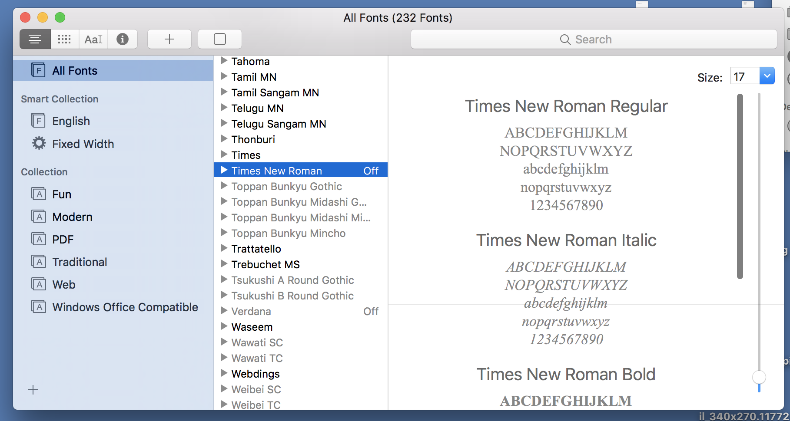
Task: Expand the Telugu MN family
Action: click(x=224, y=108)
